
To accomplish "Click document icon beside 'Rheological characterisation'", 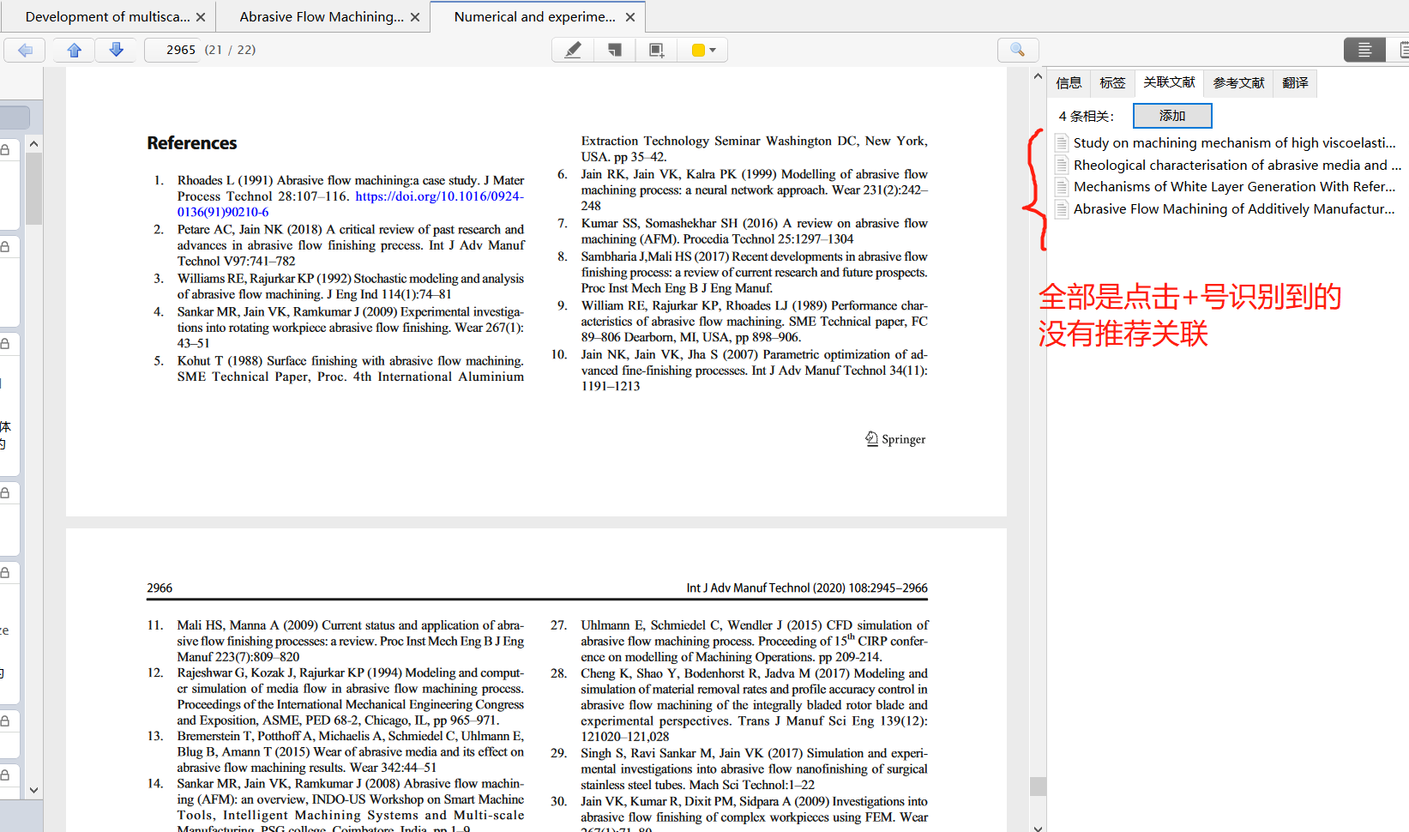I will pyautogui.click(x=1062, y=165).
